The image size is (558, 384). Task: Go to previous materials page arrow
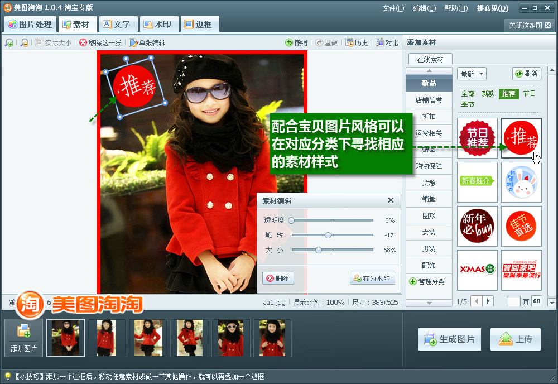pyautogui.click(x=476, y=301)
